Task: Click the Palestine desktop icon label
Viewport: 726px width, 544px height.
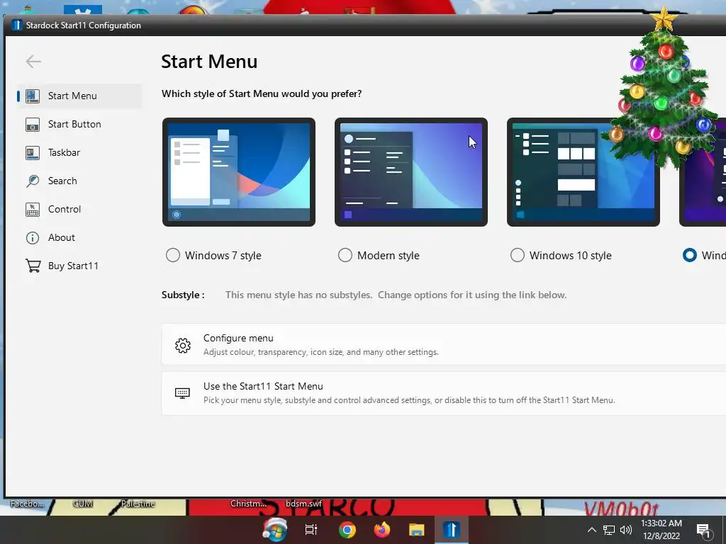Action: click(x=138, y=504)
